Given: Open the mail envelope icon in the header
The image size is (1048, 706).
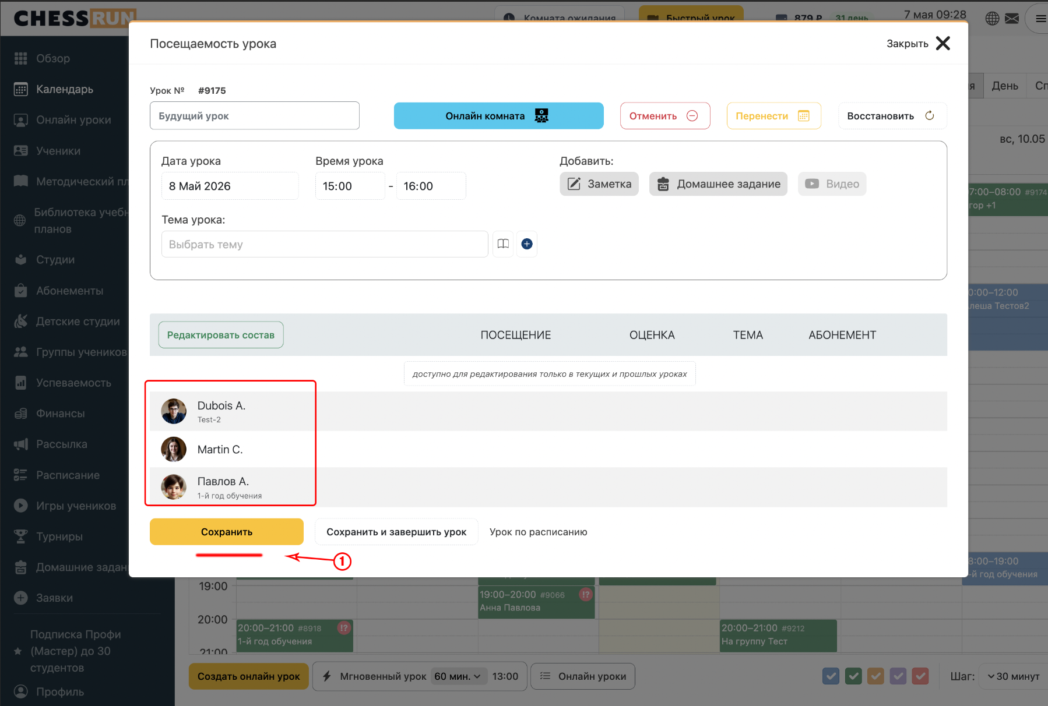Looking at the screenshot, I should [1012, 19].
